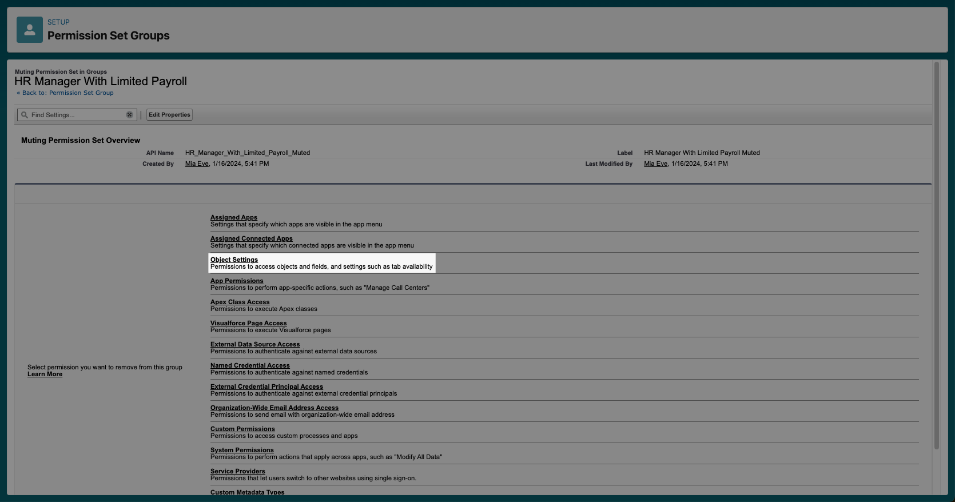Open Apex Class Access settings
955x502 pixels.
point(240,302)
